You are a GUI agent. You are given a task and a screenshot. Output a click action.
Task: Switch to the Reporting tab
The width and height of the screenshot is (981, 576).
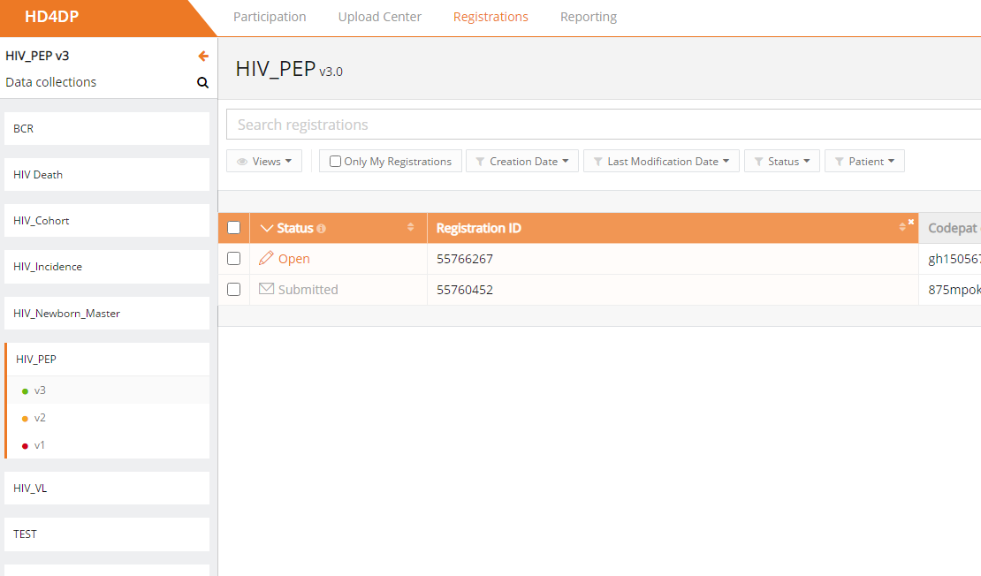tap(589, 17)
